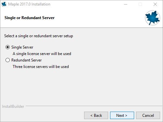Select the Redundant Server radio button

pyautogui.click(x=7, y=60)
